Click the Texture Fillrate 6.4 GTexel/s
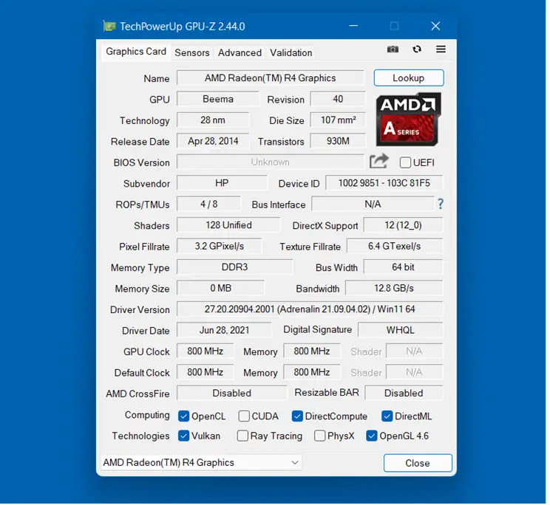This screenshot has width=550, height=505. point(395,246)
